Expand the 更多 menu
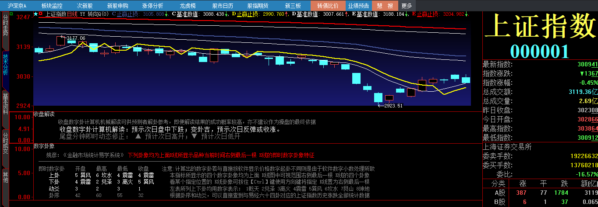Viewport: 598px width, 207px height. [407, 6]
